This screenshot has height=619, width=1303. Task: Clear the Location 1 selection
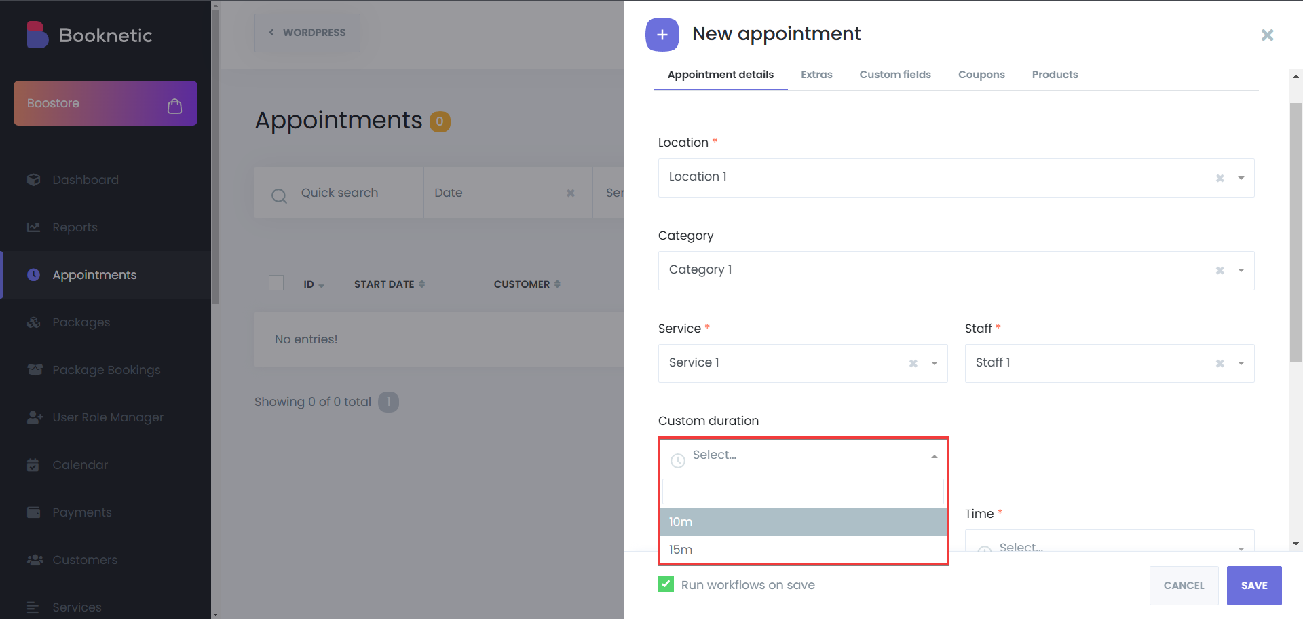pos(1220,178)
